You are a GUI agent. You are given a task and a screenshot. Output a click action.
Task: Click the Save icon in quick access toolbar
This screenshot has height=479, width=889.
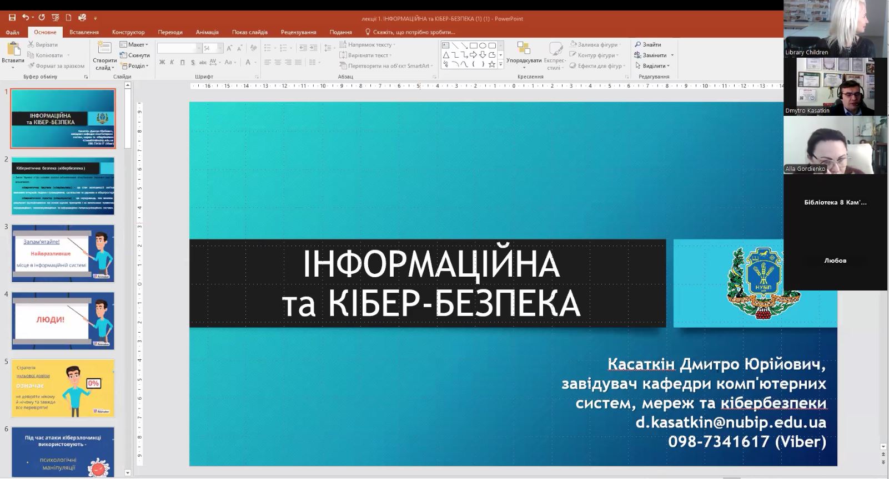tap(12, 18)
